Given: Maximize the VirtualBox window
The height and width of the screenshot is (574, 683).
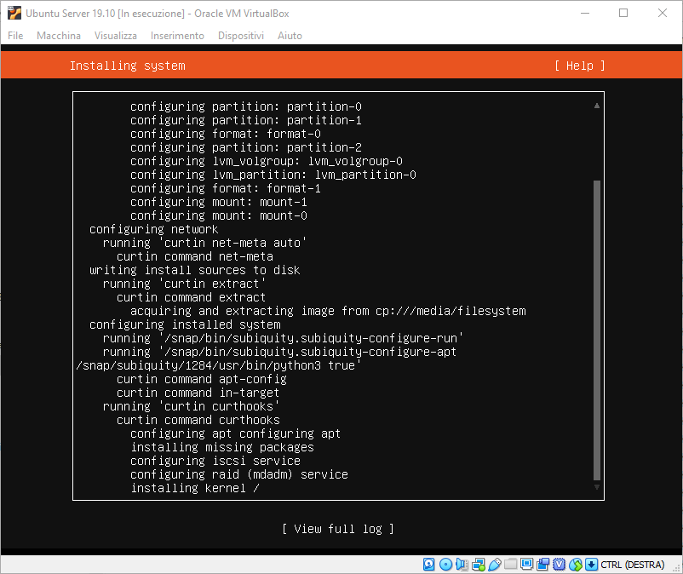Looking at the screenshot, I should tap(623, 13).
